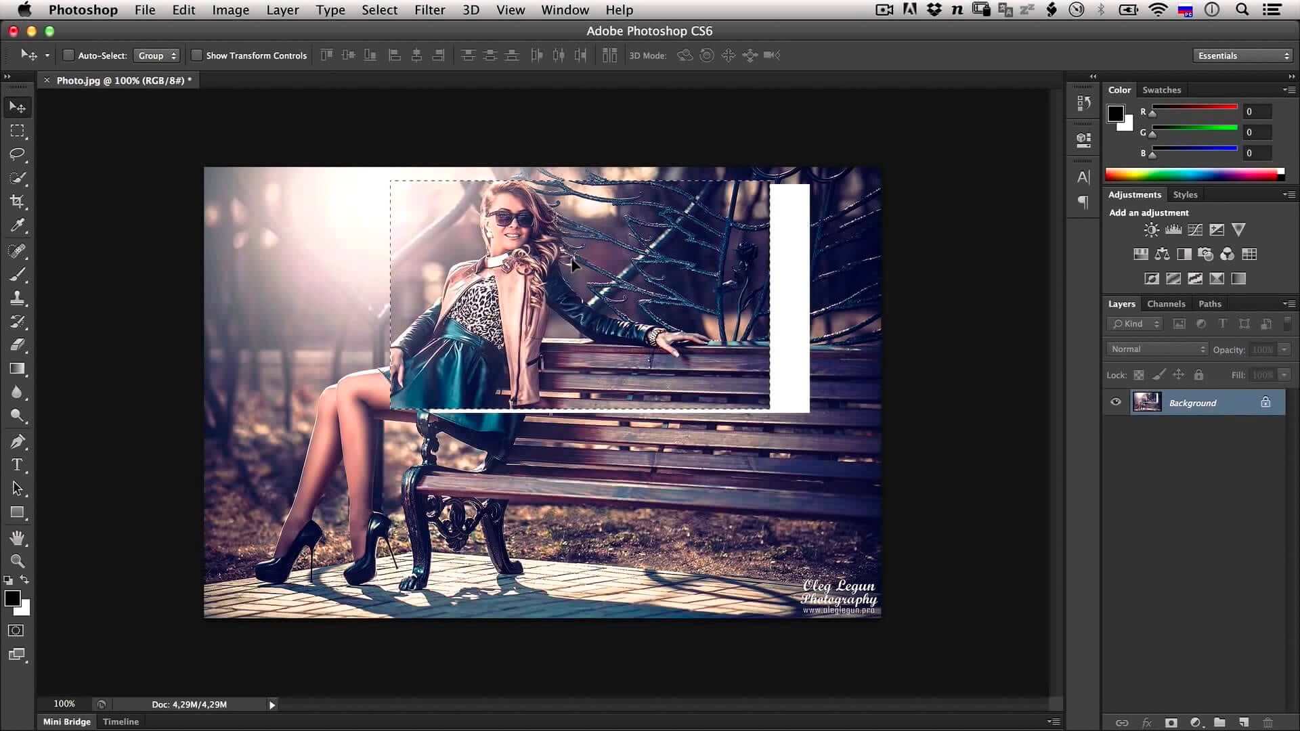Click the red channel value field
Screen dimensions: 1300x731
tap(1257, 112)
